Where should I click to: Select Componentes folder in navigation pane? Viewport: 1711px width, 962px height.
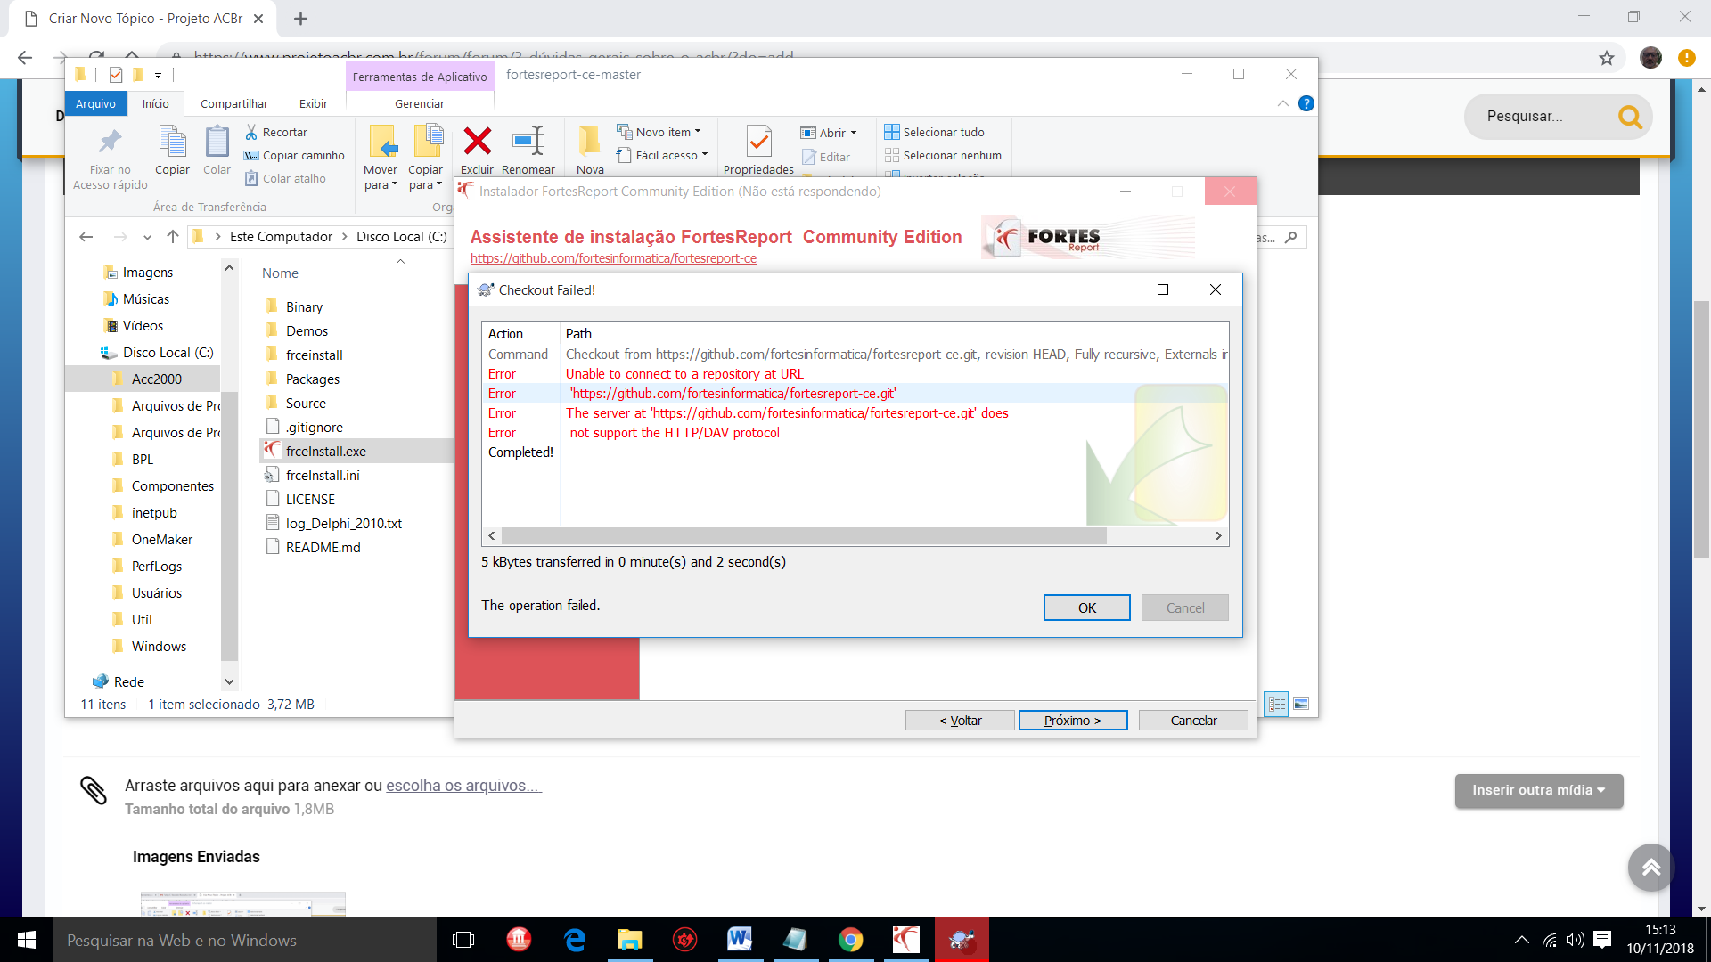(x=173, y=485)
